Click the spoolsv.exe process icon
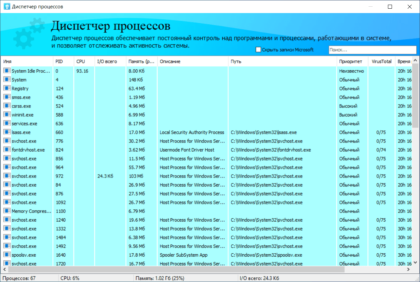Image resolution: width=420 pixels, height=282 pixels. [x=7, y=255]
